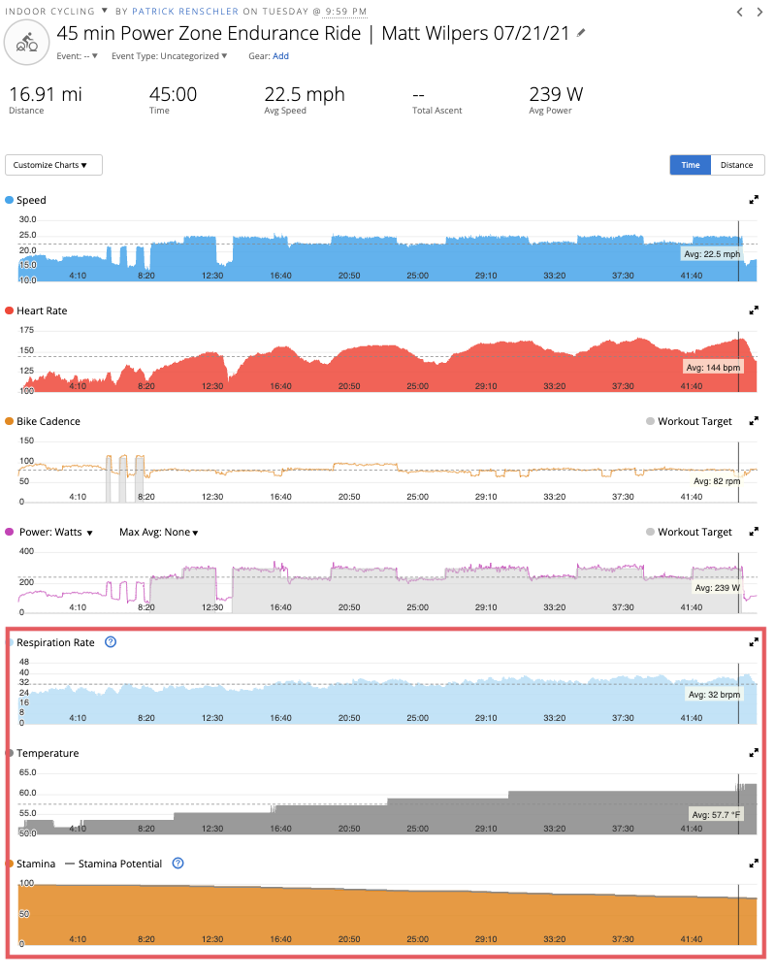Open the Max Avg: None dropdown
Viewport: 775px width, 979px height.
pyautogui.click(x=158, y=532)
